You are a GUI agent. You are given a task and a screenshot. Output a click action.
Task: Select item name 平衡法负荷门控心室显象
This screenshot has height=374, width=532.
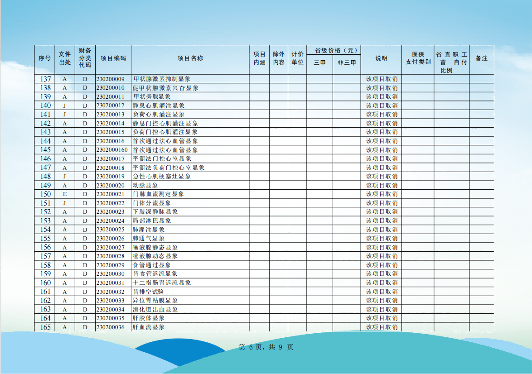(x=169, y=168)
